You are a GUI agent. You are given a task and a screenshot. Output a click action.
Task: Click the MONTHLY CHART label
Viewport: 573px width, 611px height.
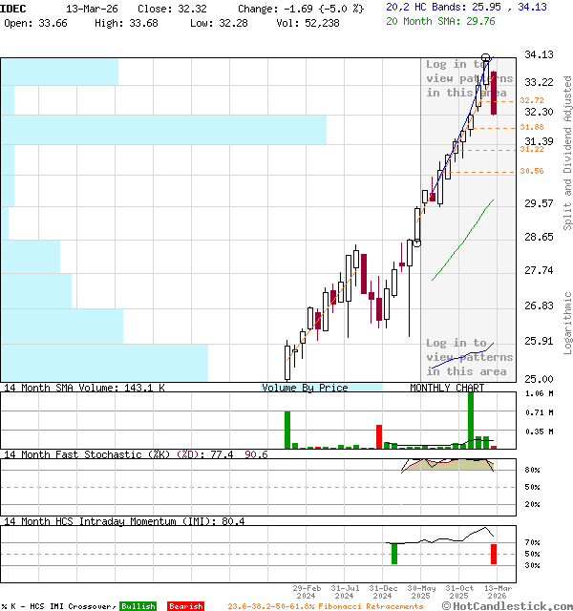click(447, 388)
